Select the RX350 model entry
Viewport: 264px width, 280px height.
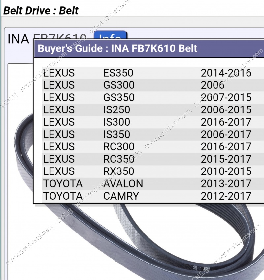pyautogui.click(x=119, y=171)
